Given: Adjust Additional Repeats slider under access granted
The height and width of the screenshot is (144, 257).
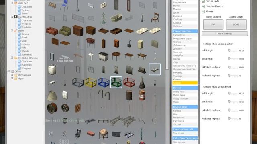Looking at the screenshot, I should (233, 76).
